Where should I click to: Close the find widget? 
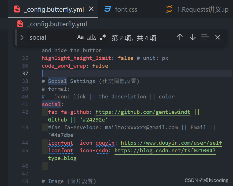point(218,37)
